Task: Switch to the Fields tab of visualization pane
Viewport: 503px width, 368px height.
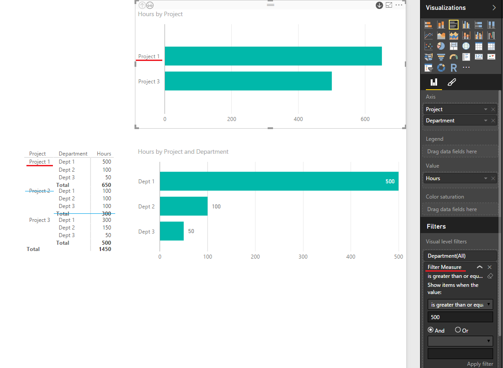Action: 434,82
